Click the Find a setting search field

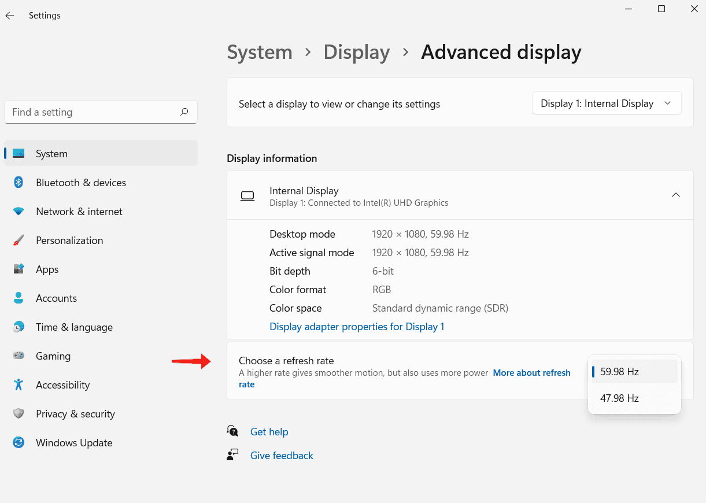pyautogui.click(x=93, y=112)
